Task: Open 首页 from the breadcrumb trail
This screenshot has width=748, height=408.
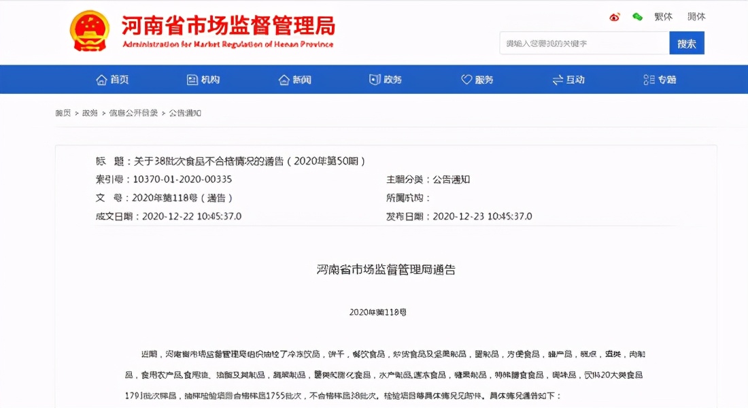Action: 62,113
